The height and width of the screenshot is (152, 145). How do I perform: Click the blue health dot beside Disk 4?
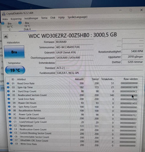coord(20,23)
